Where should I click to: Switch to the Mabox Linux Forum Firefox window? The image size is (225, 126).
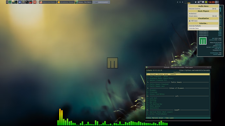click(x=48, y=2)
